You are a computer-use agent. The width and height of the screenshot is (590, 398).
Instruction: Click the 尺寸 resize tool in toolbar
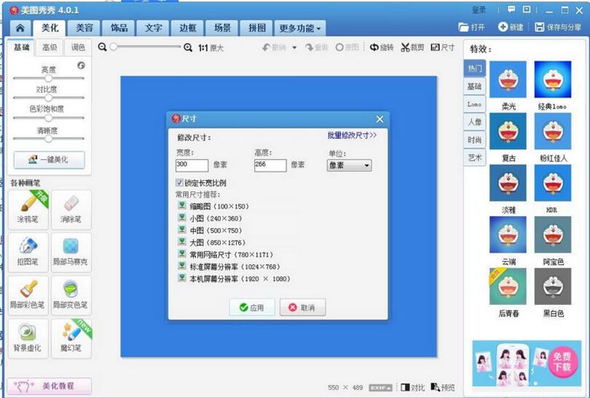pyautogui.click(x=443, y=47)
